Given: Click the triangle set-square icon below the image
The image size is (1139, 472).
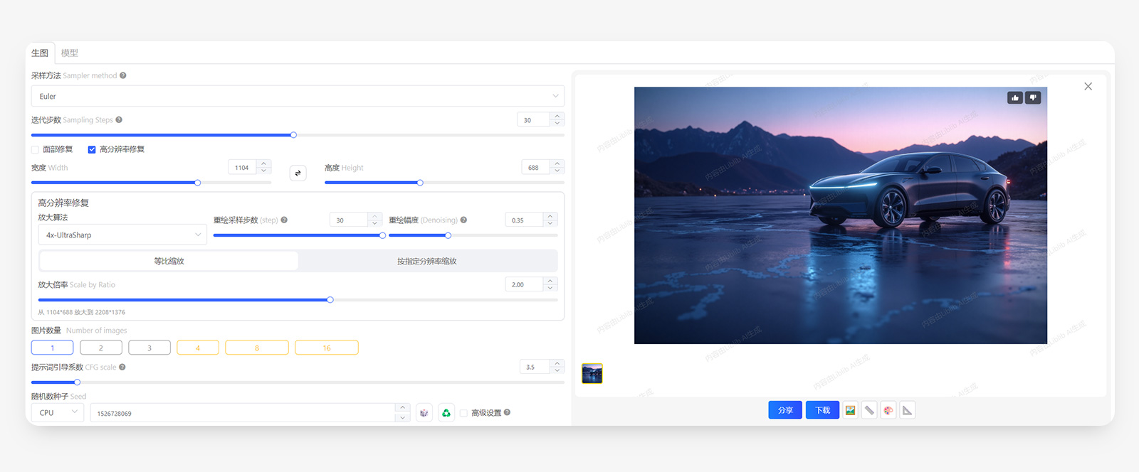Looking at the screenshot, I should pos(907,410).
